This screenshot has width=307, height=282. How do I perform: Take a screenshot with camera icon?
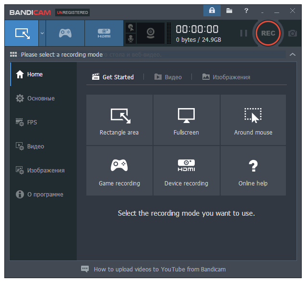coord(293,33)
